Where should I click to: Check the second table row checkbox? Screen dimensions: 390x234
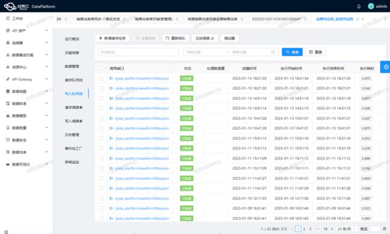(x=101, y=88)
